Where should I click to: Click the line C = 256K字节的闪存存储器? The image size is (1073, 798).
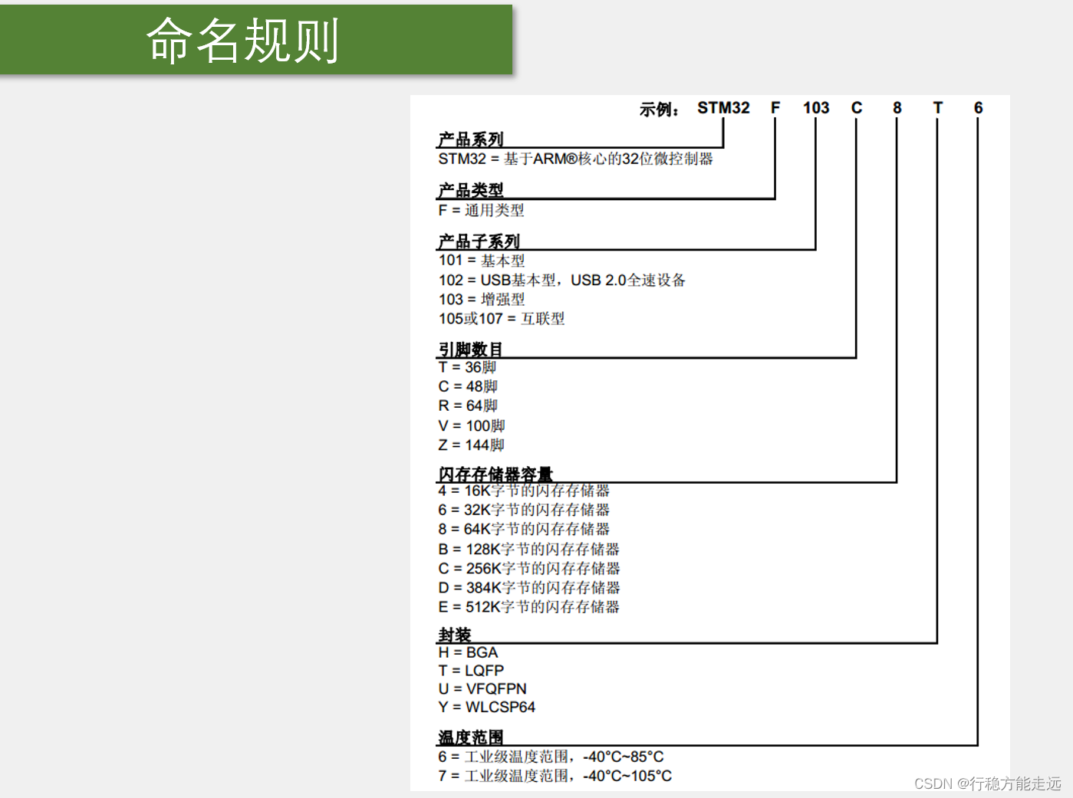[x=529, y=568]
